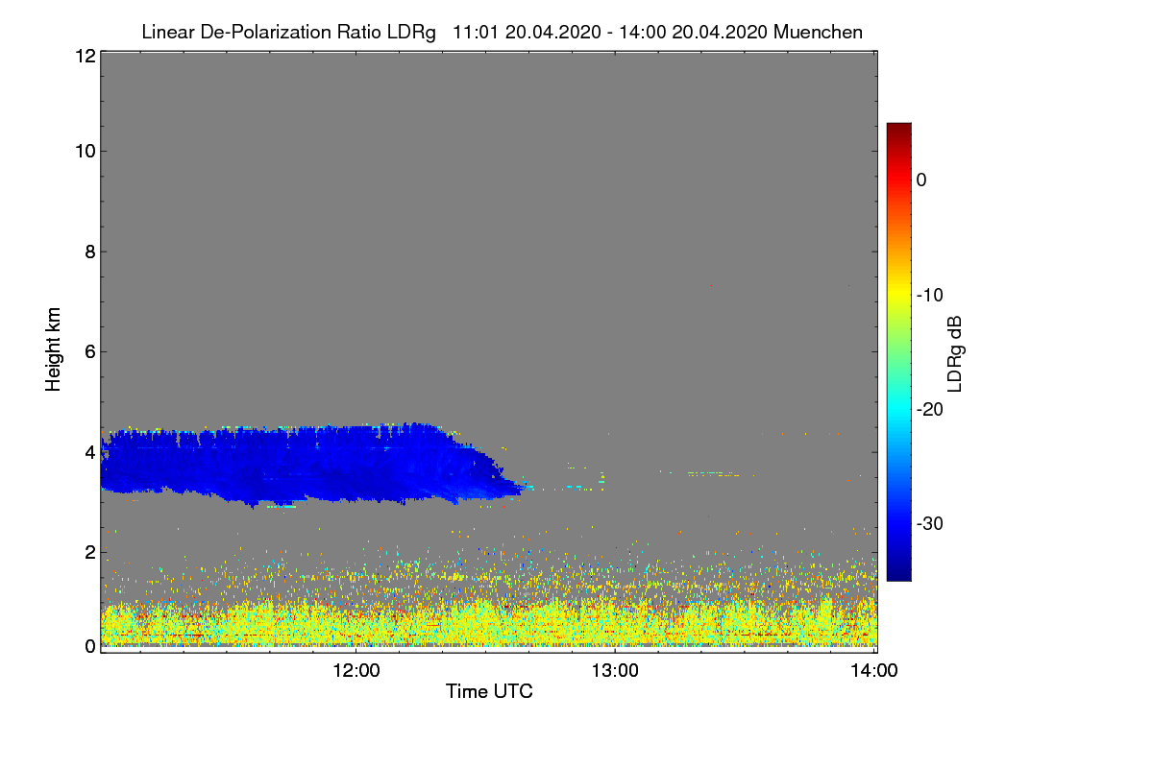Click the 12:00 time tick label

[356, 671]
